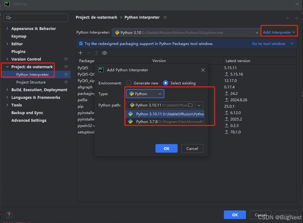303x223 pixels.
Task: Click the Project: de-watermark breadcrumb
Action: point(96,17)
